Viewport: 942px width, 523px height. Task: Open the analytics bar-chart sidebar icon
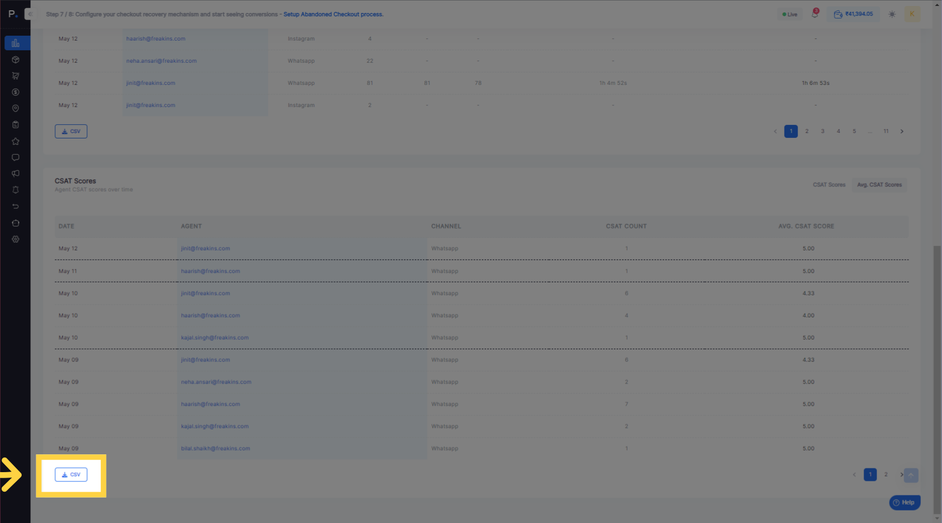click(x=16, y=43)
